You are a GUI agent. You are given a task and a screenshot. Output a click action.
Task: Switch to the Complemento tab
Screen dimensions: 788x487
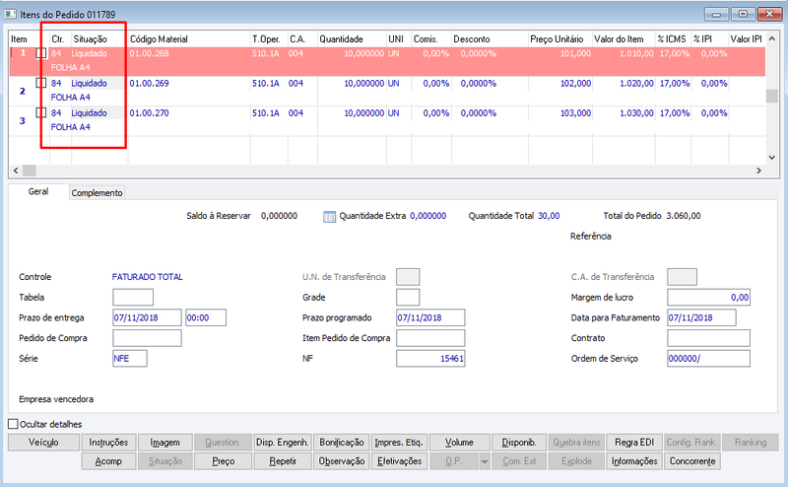point(97,192)
